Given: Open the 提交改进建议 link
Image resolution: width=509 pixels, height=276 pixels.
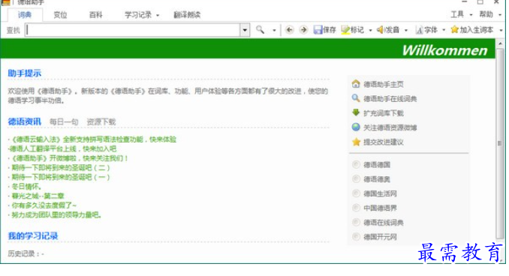Looking at the screenshot, I should (x=384, y=142).
